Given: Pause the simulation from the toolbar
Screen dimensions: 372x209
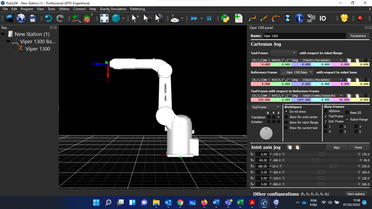Looking at the screenshot, I should click(209, 19).
